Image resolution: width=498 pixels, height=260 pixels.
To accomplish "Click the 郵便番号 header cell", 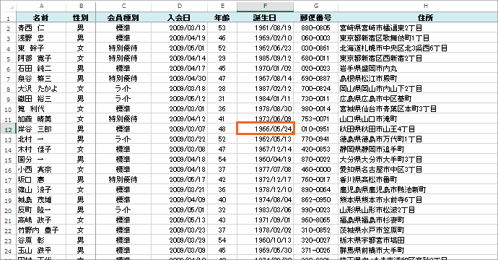I will click(315, 18).
